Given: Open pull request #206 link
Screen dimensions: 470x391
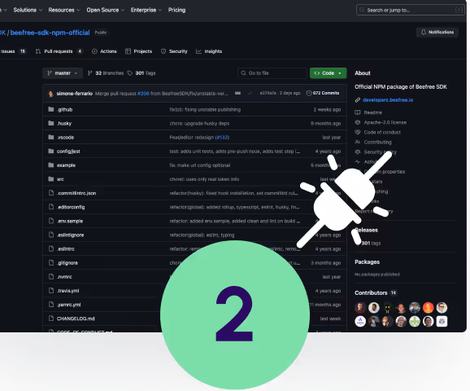Looking at the screenshot, I should (143, 94).
